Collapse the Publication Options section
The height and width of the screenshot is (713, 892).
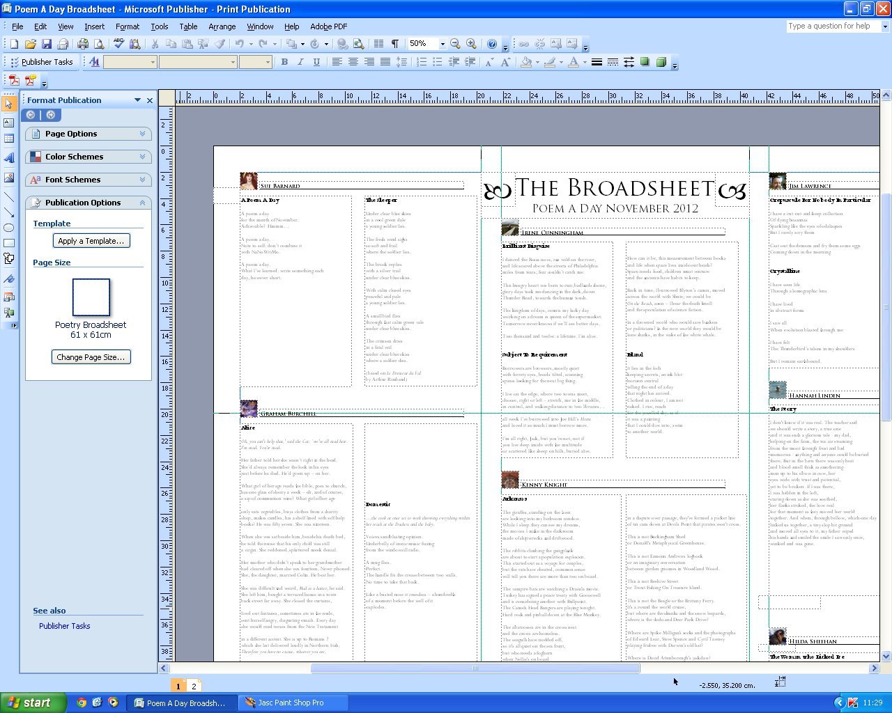[144, 203]
